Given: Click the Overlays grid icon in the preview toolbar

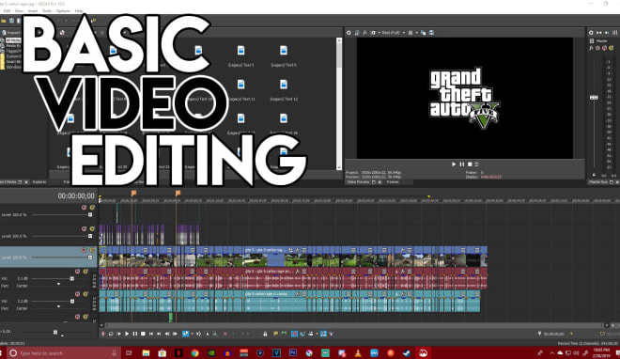Looking at the screenshot, I should click(411, 33).
